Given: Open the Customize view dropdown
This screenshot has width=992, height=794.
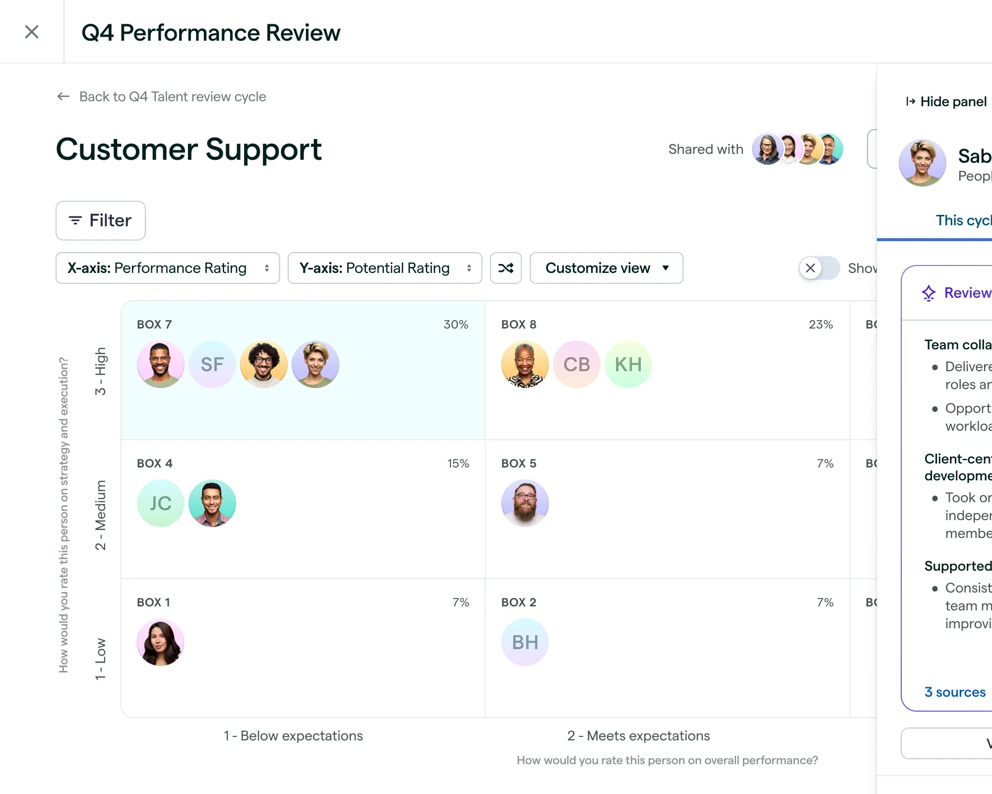Looking at the screenshot, I should [x=606, y=268].
